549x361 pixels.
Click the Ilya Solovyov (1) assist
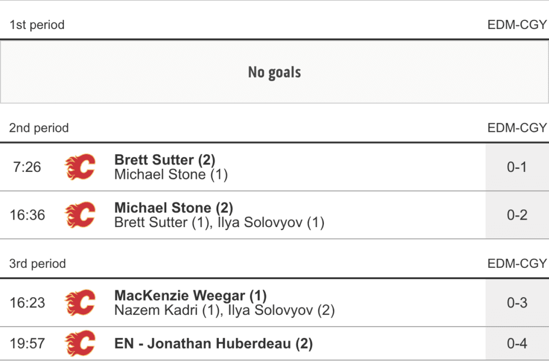(271, 222)
